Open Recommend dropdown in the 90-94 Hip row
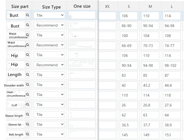This screenshot has width=184, height=140. click(49, 65)
